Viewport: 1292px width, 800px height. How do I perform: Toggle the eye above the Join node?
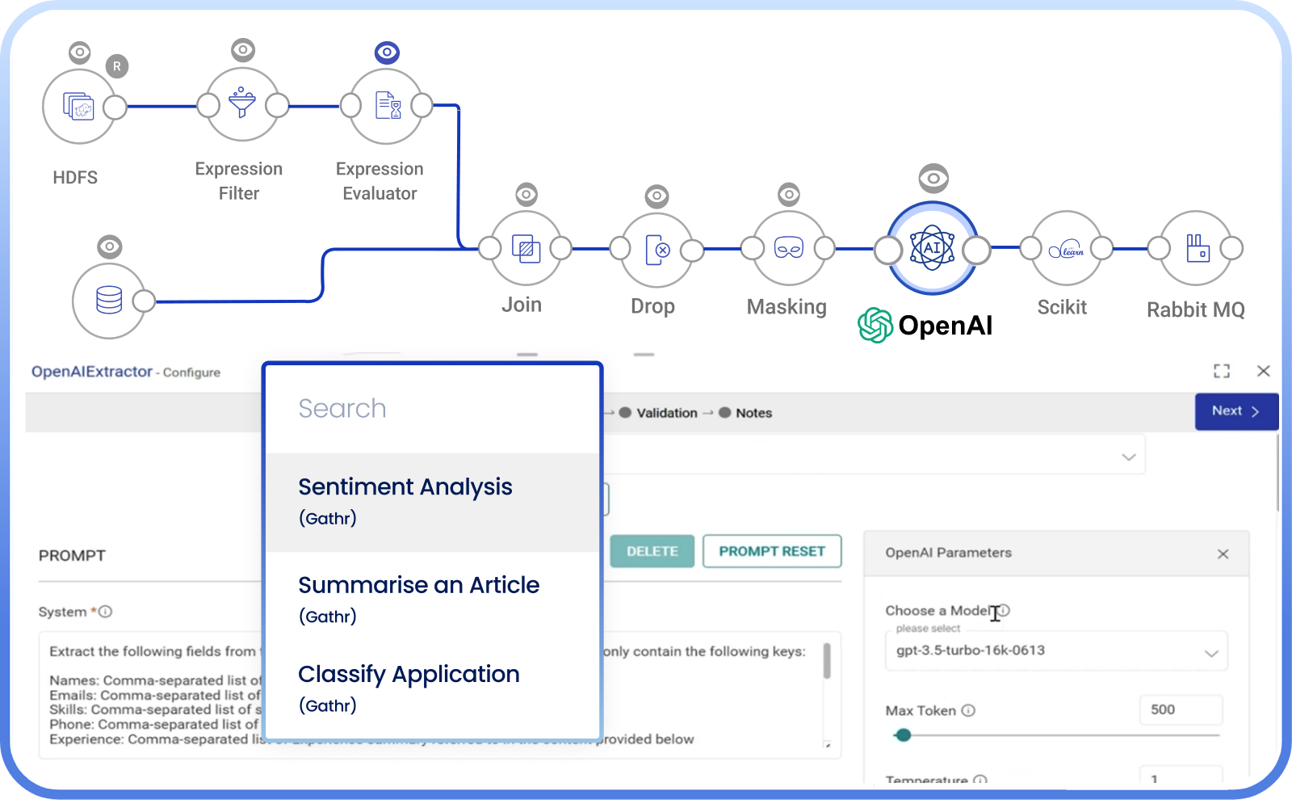point(526,195)
